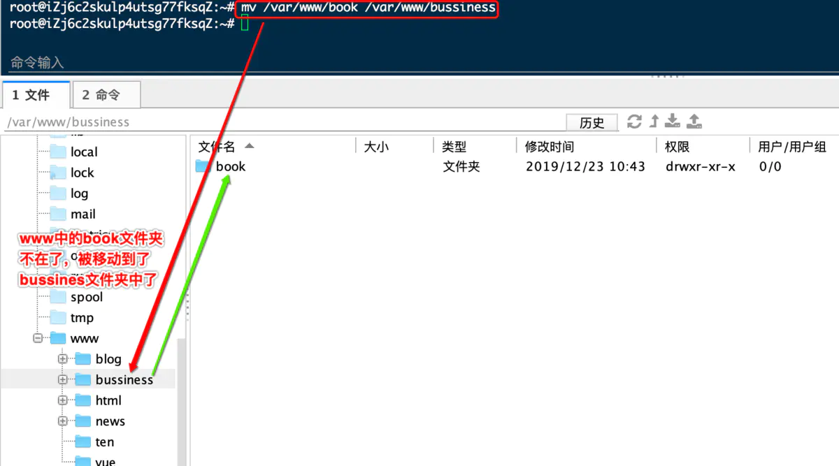This screenshot has width=839, height=466.
Task: Select the www tree item label
Action: 85,338
